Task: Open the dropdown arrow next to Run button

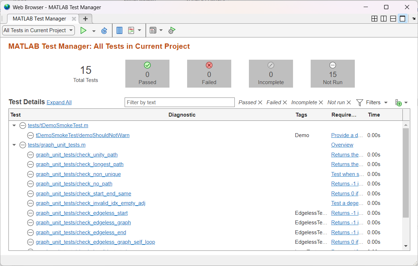Action: [x=94, y=31]
